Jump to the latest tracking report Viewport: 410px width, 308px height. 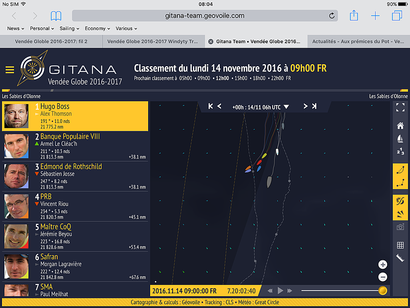click(x=314, y=106)
